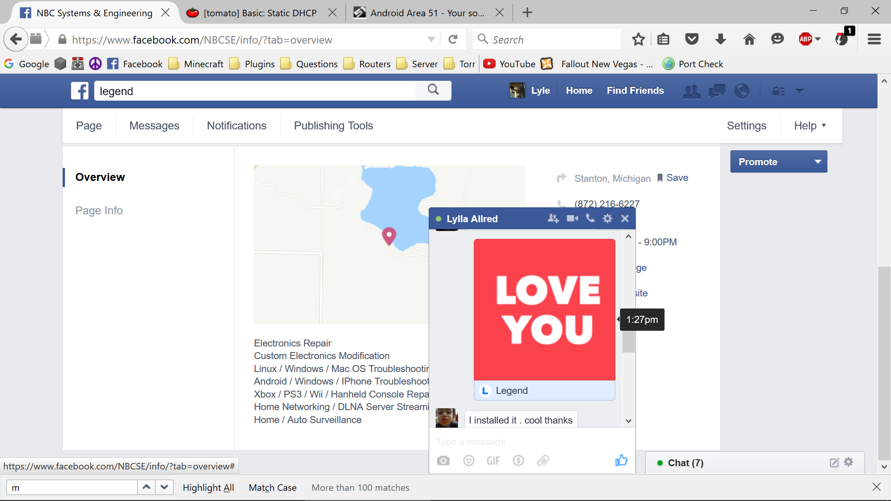This screenshot has width=891, height=501.
Task: Close the find bar
Action: [876, 487]
